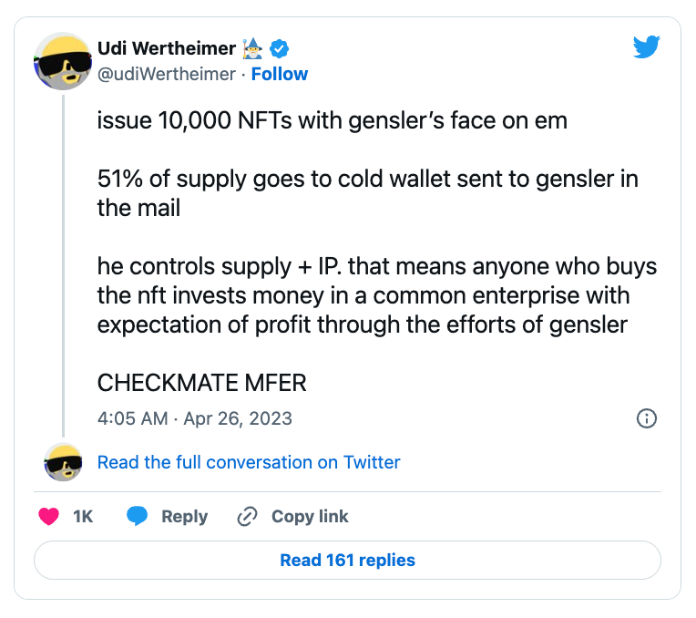Click the copy link chain icon

coord(246,517)
